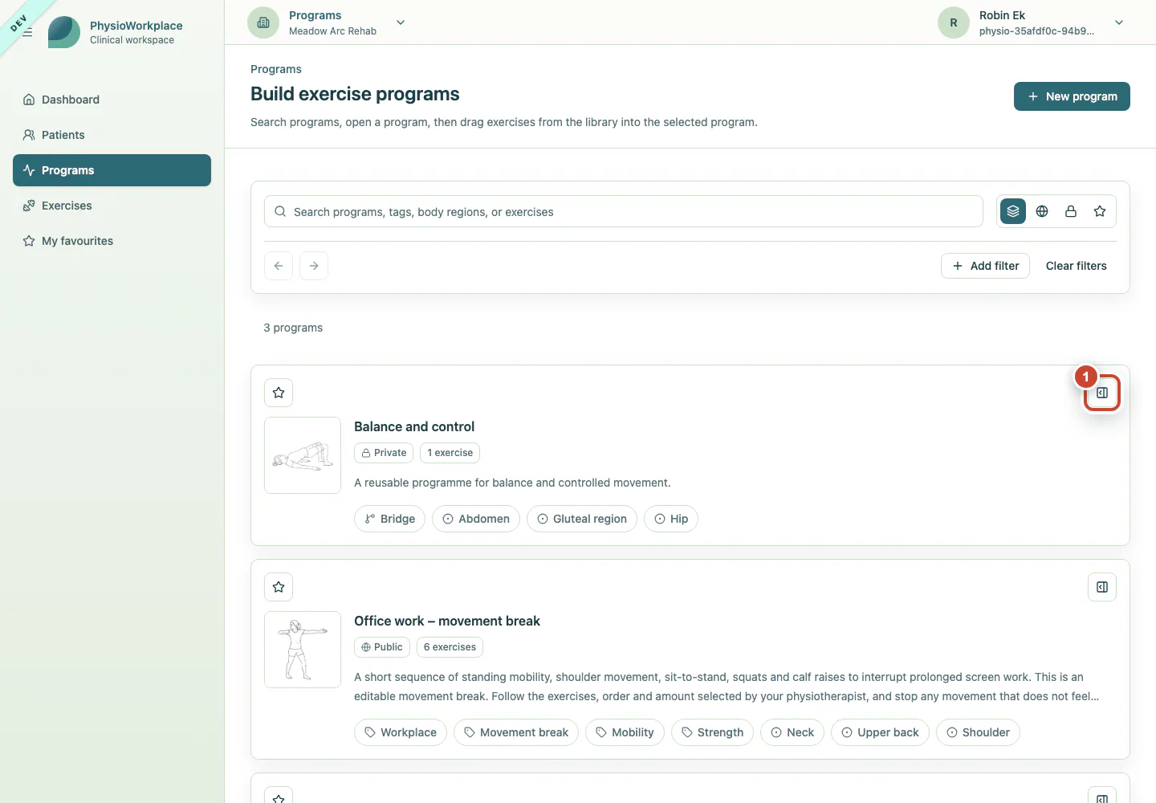Open Exercises in the sidebar

(112, 206)
